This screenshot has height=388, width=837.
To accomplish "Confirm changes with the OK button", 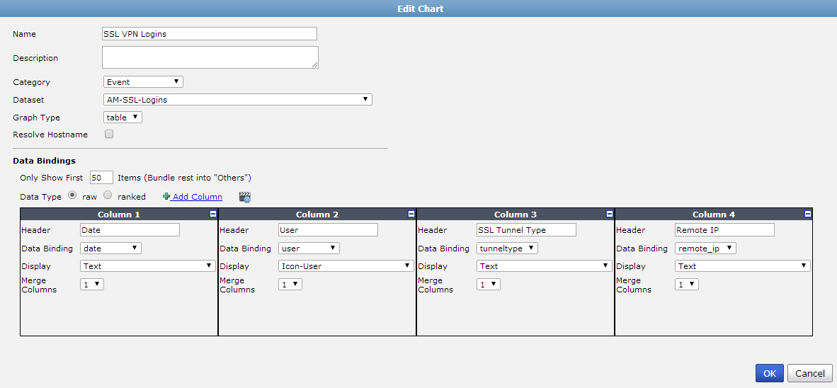I will pyautogui.click(x=770, y=374).
